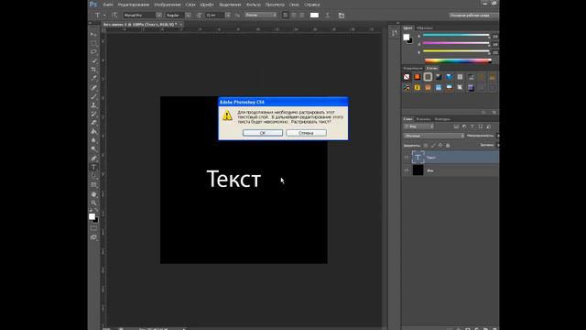Expand the layer opacity slider arrow
Viewport: 586px width, 330px height.
coord(497,136)
